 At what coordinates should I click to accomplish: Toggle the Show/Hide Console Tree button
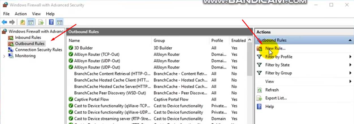tap(31, 22)
